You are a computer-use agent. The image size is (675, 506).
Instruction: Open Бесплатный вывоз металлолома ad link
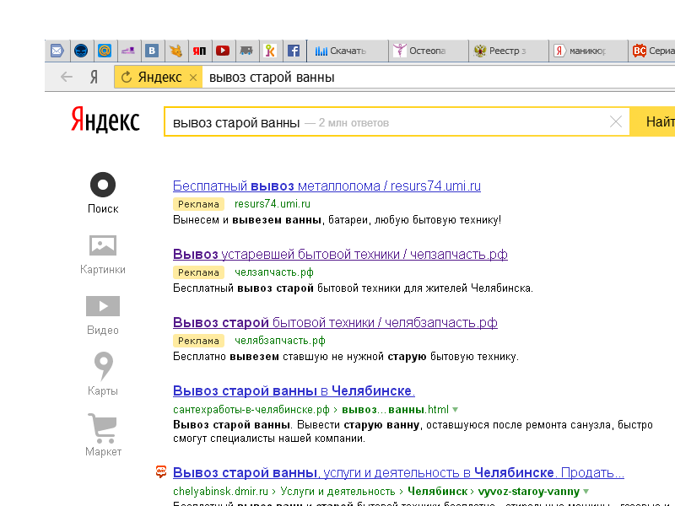[x=327, y=186]
